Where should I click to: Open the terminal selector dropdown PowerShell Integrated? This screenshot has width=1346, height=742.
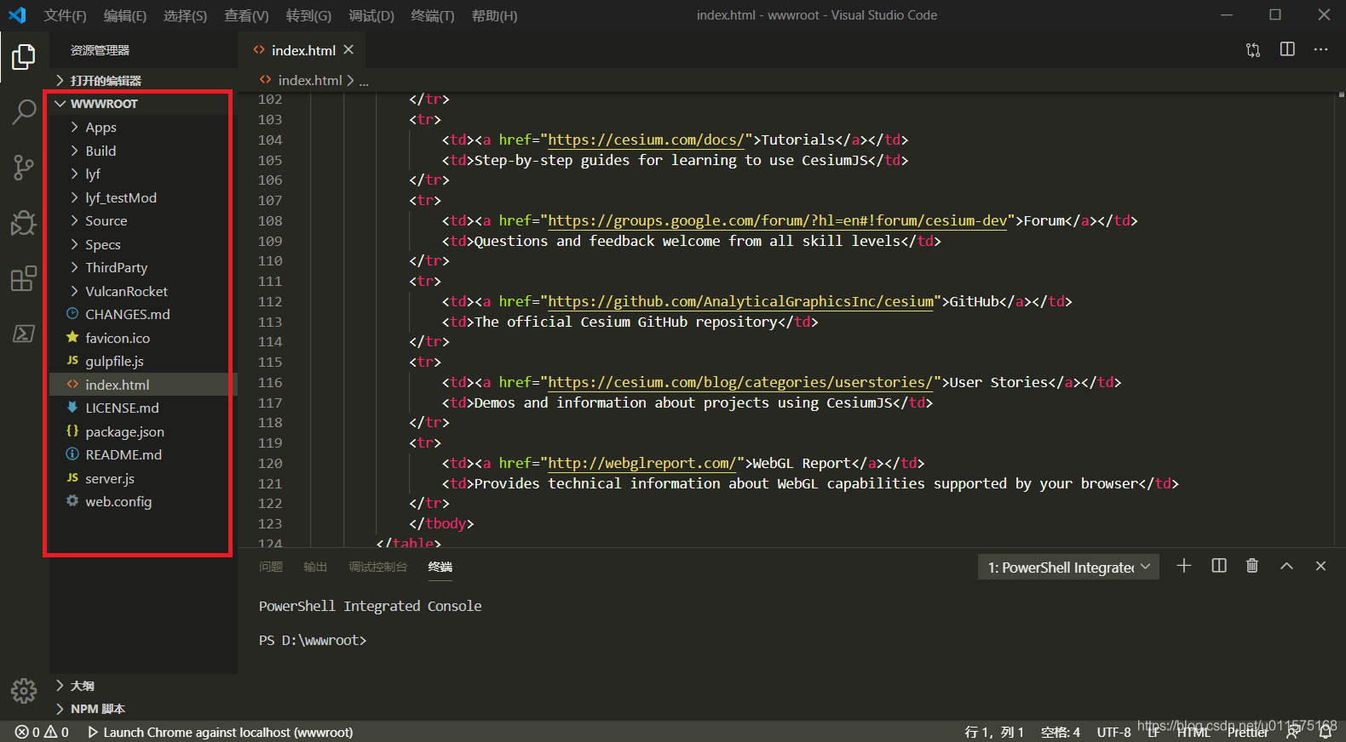tap(1068, 567)
